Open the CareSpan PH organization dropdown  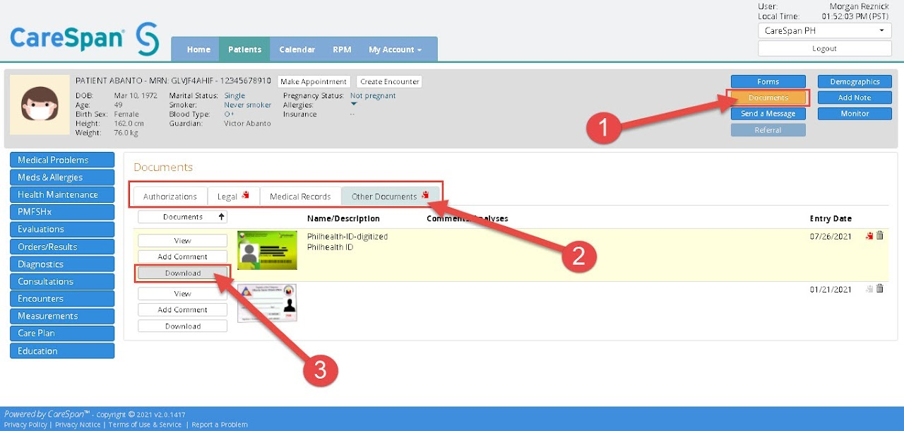[x=824, y=31]
